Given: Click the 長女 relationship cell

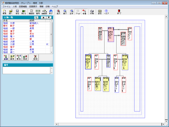Looking at the screenshot, I should click(32, 34).
